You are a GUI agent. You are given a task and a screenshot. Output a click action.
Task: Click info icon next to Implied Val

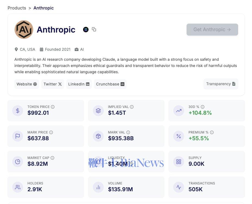(x=132, y=107)
